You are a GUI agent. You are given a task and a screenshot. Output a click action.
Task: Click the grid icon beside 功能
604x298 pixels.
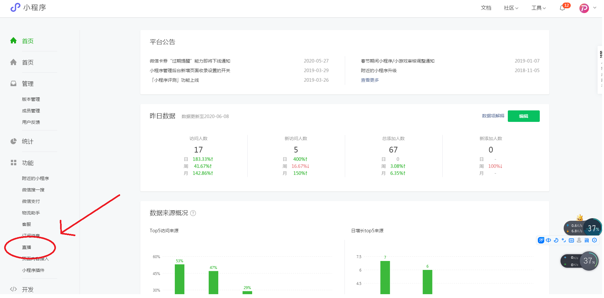point(13,163)
